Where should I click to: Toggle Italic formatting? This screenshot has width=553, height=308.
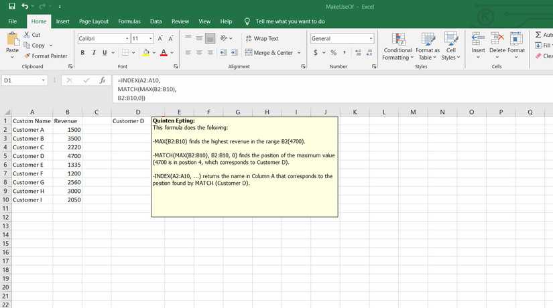click(94, 53)
